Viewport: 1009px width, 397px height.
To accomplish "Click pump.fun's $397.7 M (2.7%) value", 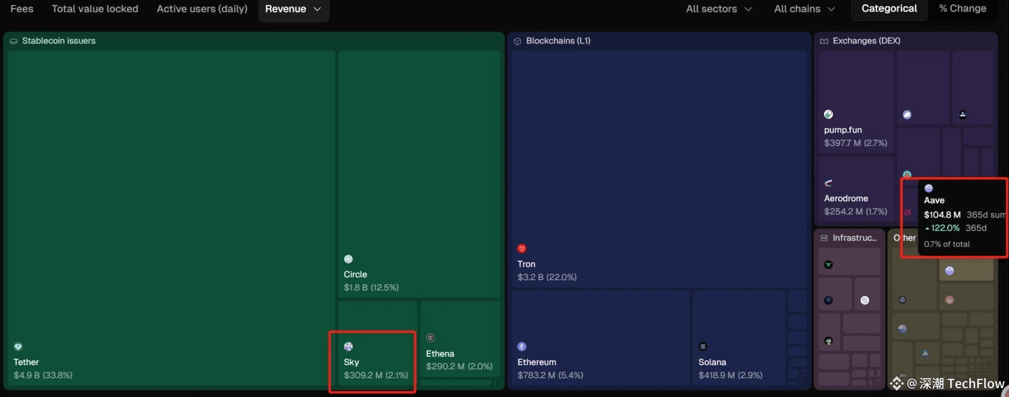I will tap(856, 143).
